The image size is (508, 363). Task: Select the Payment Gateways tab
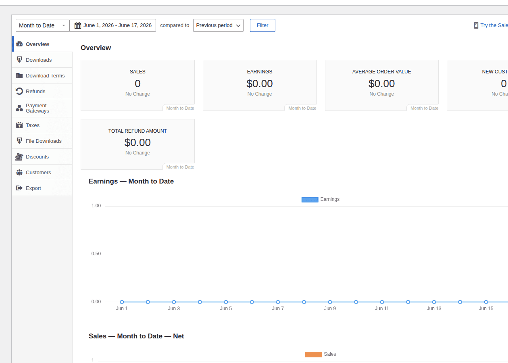click(x=42, y=108)
